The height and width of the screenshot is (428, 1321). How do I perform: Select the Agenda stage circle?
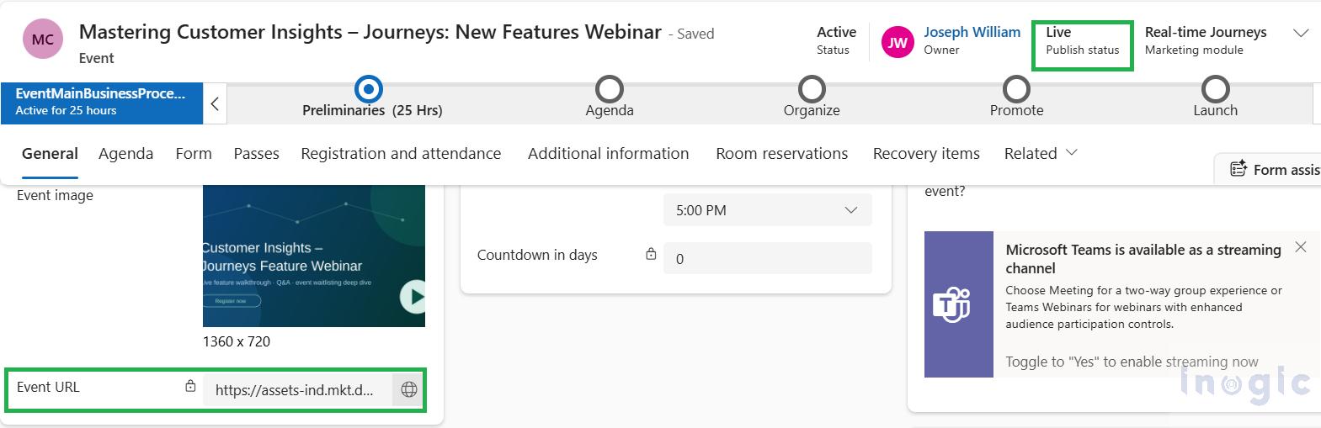pos(610,88)
